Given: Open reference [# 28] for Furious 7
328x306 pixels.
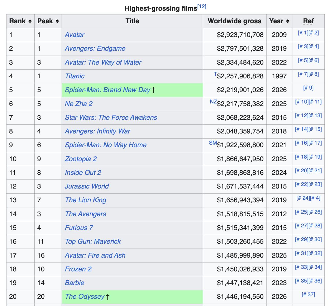Looking at the screenshot, I should point(315,226).
